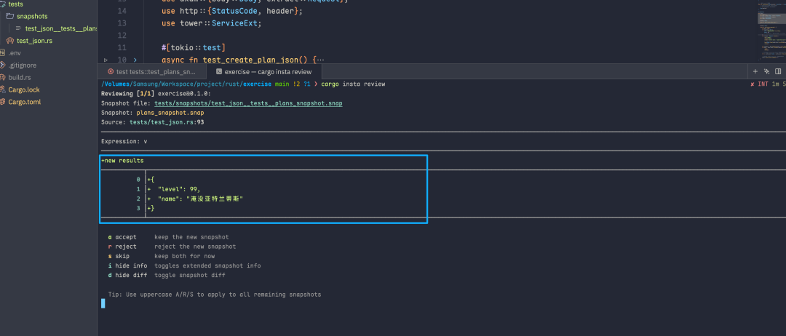Click the Rust crab icon beside test_json.rs
786x336 pixels.
pos(10,41)
